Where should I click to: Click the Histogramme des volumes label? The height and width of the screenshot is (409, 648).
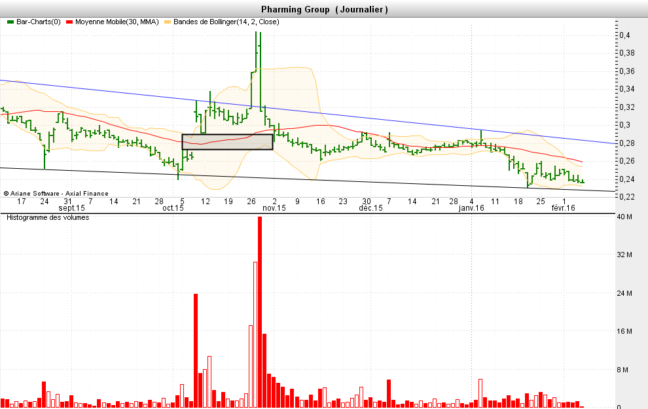pos(48,217)
